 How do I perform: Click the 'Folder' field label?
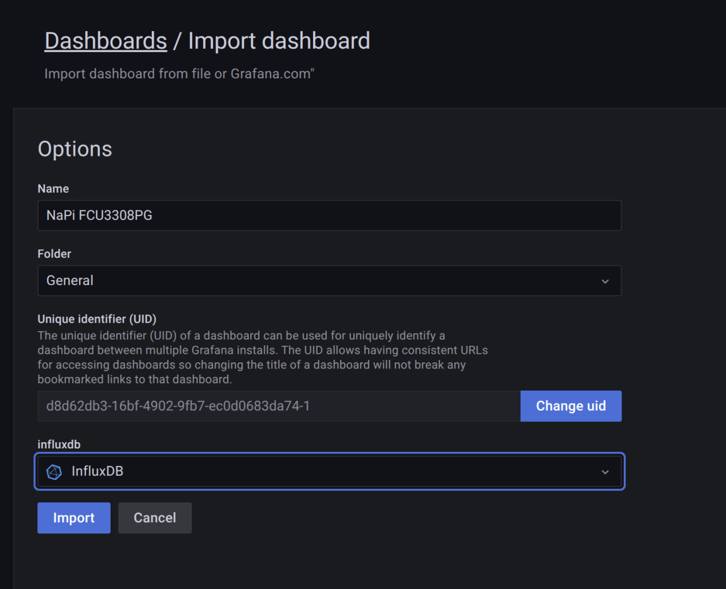pos(54,254)
